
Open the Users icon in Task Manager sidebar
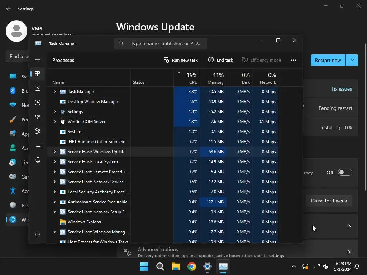(x=37, y=131)
